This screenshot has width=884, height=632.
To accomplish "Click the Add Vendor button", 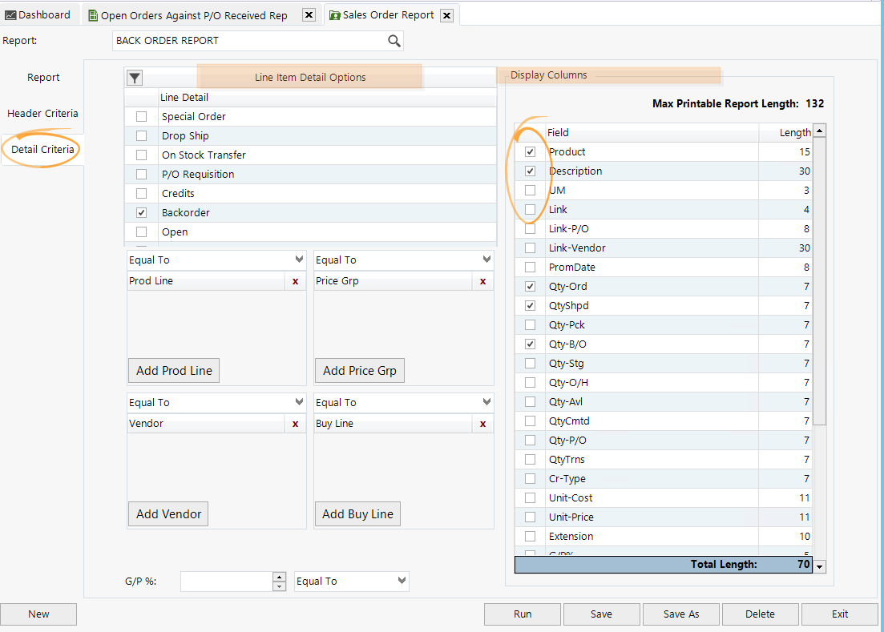I will pos(168,514).
